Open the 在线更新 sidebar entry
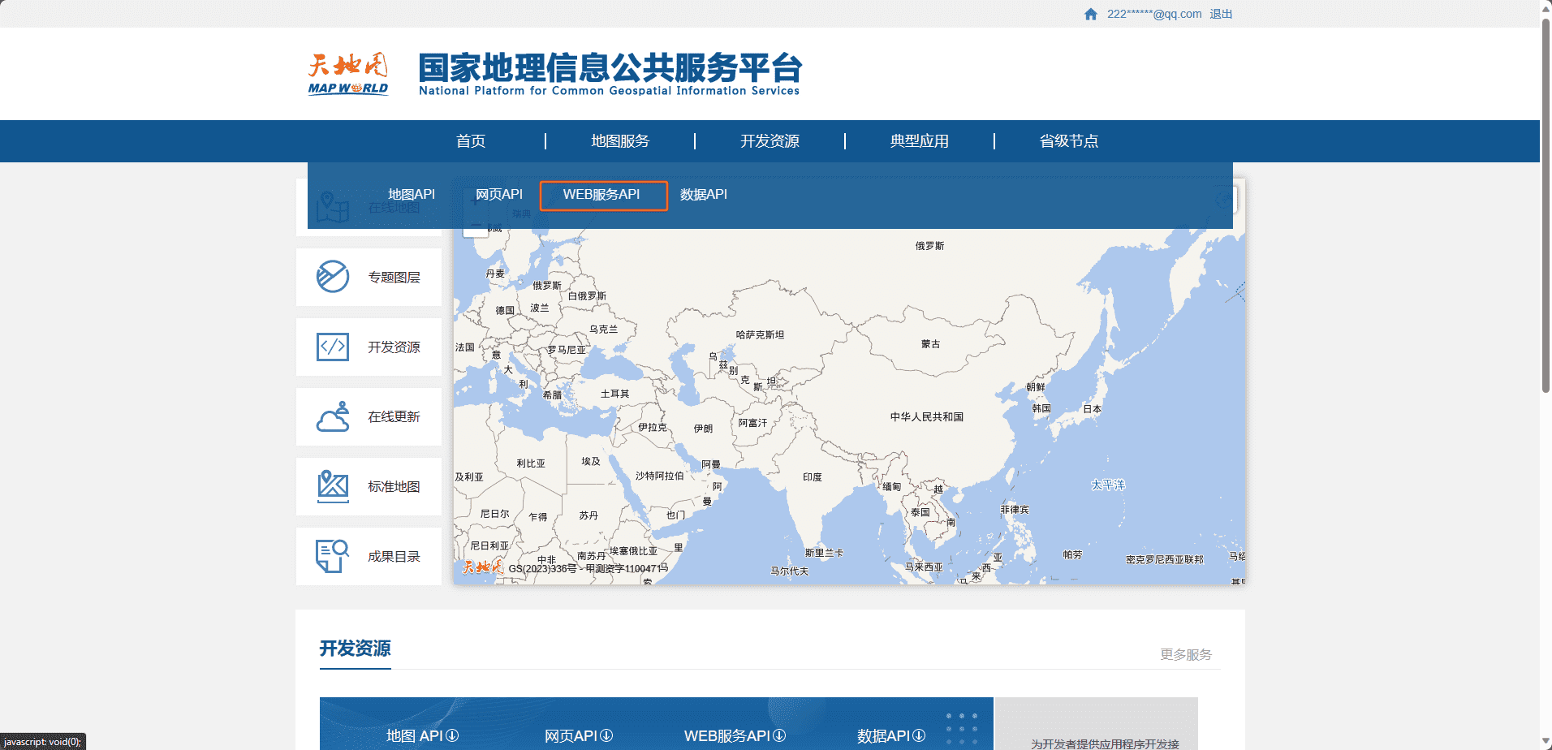1552x750 pixels. click(x=369, y=417)
